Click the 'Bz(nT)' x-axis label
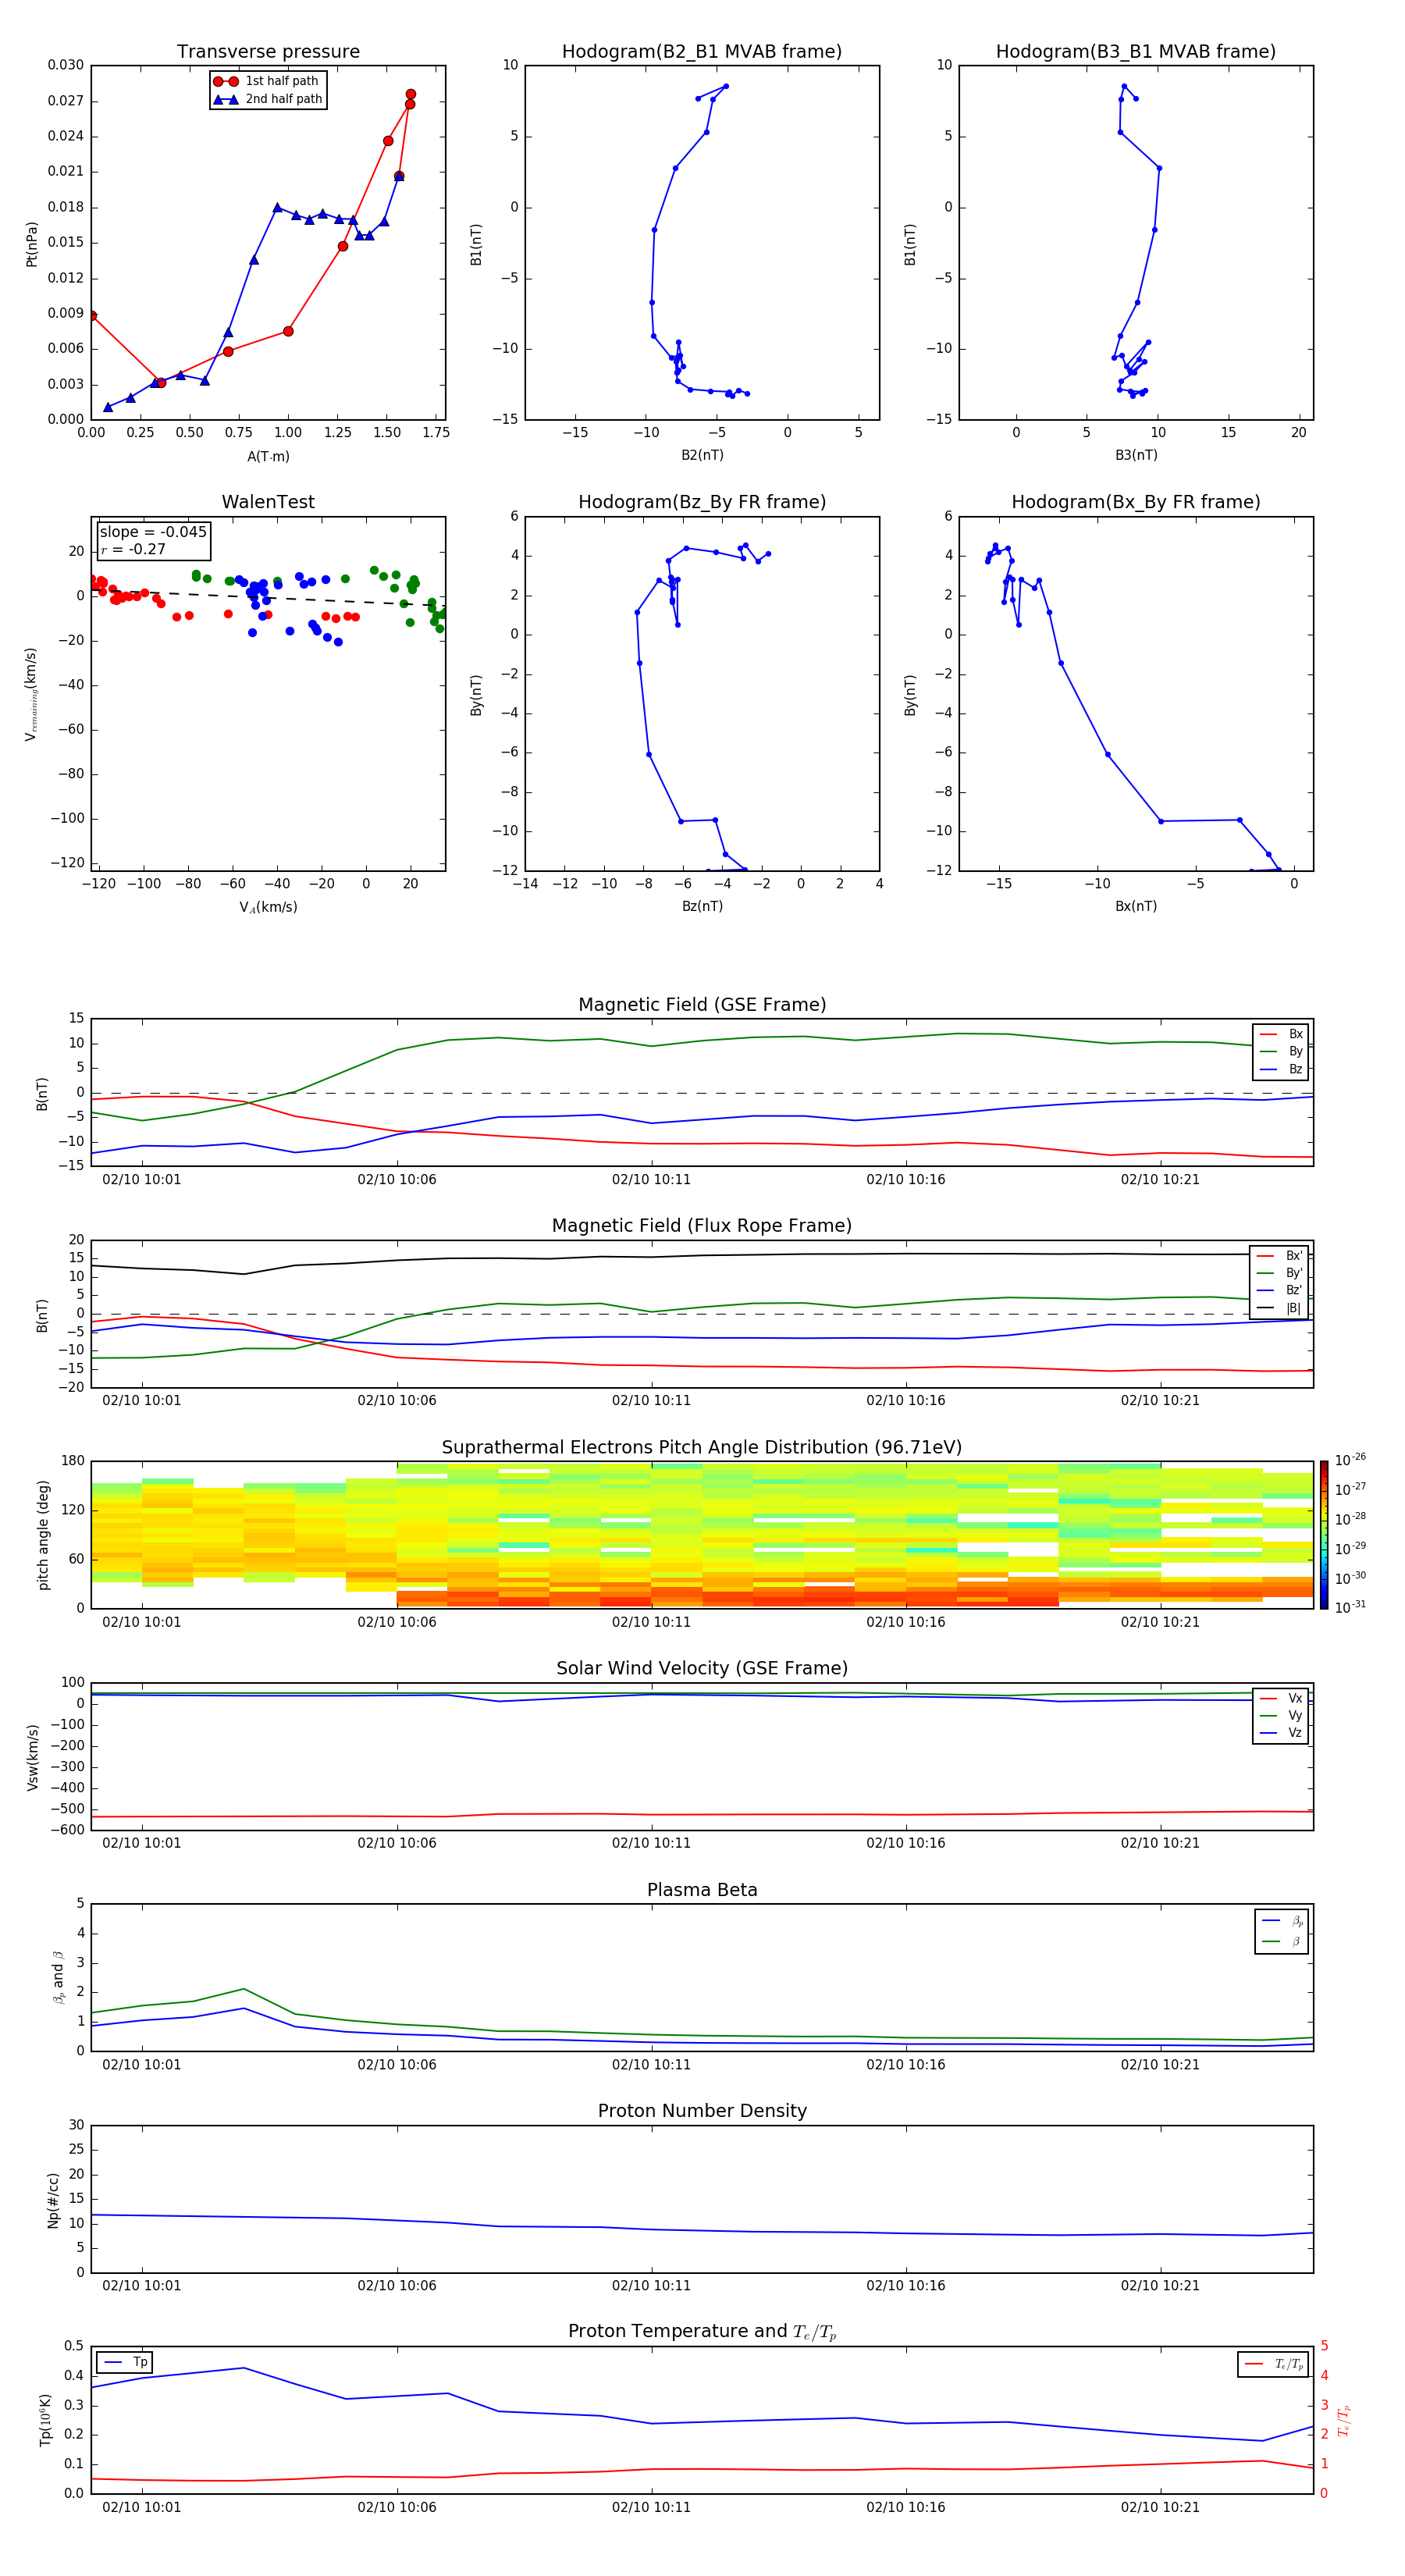This screenshot has width=1405, height=2576. pyautogui.click(x=702, y=906)
